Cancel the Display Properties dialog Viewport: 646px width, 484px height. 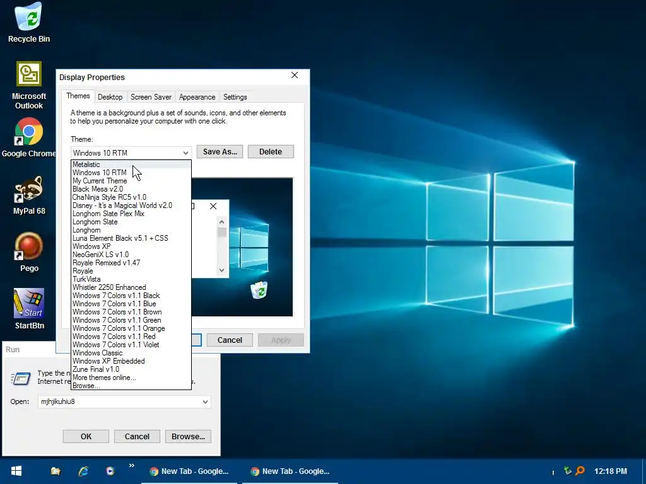click(230, 340)
